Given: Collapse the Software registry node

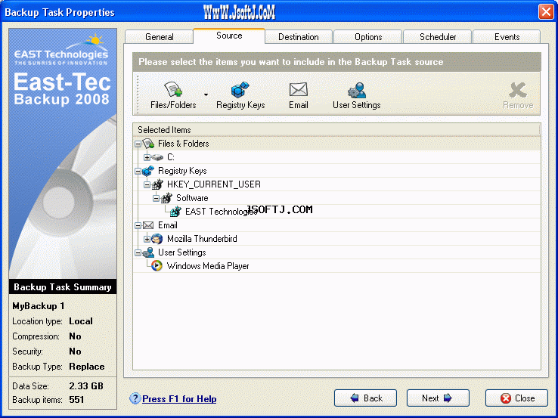Looking at the screenshot, I should coord(156,198).
